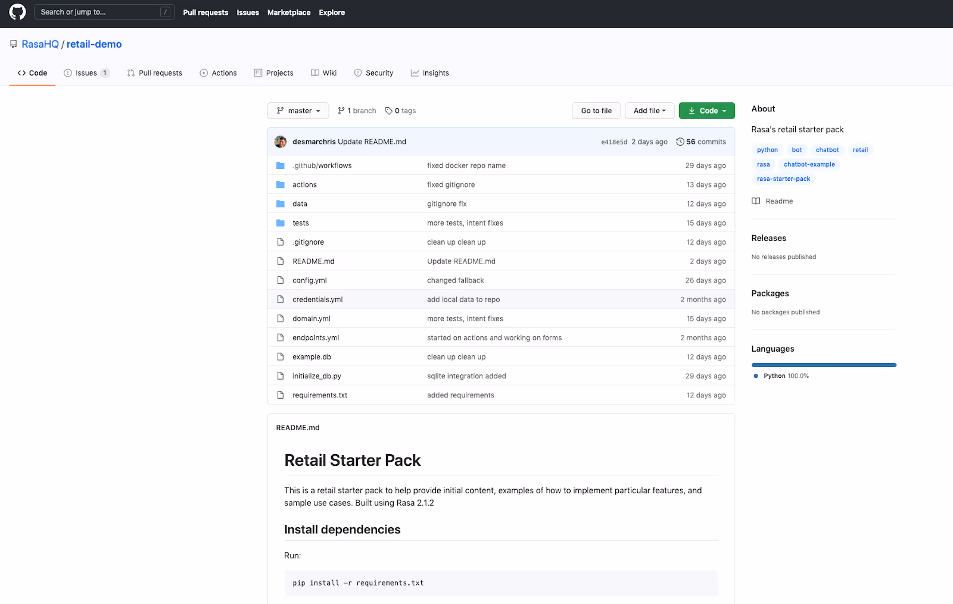Open Pull requests in the top navigation
The height and width of the screenshot is (604, 953).
(x=205, y=12)
